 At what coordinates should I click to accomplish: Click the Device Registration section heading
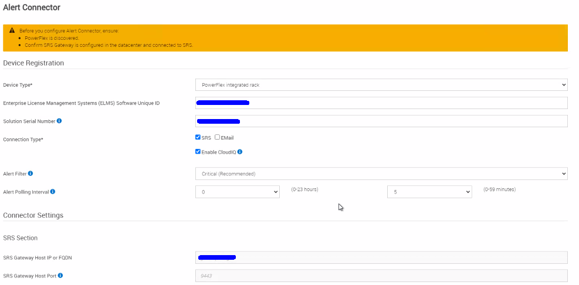pos(33,63)
